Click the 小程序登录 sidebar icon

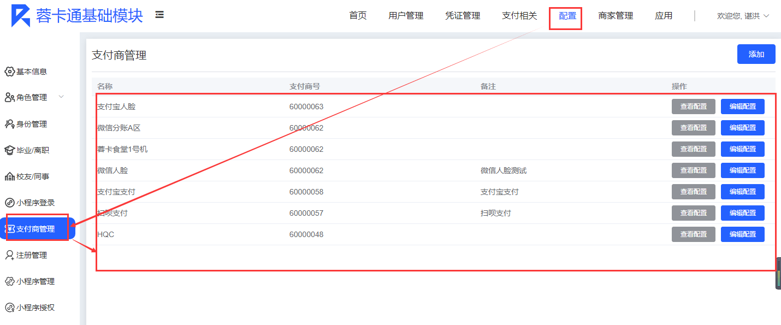point(9,203)
